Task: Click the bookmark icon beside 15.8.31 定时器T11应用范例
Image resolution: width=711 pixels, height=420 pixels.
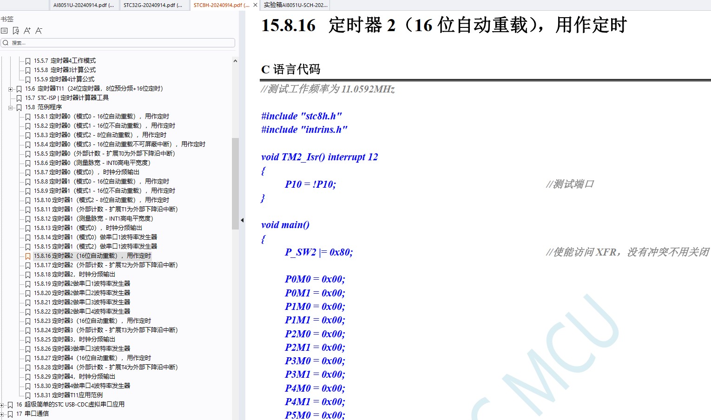Action: (28, 395)
